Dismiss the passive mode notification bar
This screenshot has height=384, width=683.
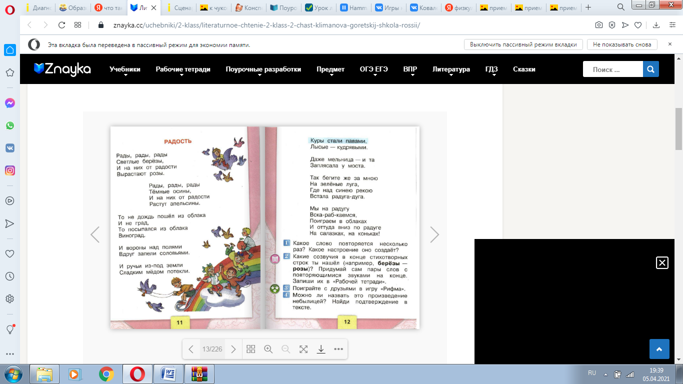click(670, 44)
